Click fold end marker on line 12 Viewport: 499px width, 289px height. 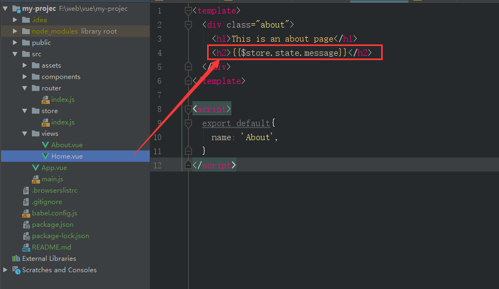pyautogui.click(x=188, y=165)
